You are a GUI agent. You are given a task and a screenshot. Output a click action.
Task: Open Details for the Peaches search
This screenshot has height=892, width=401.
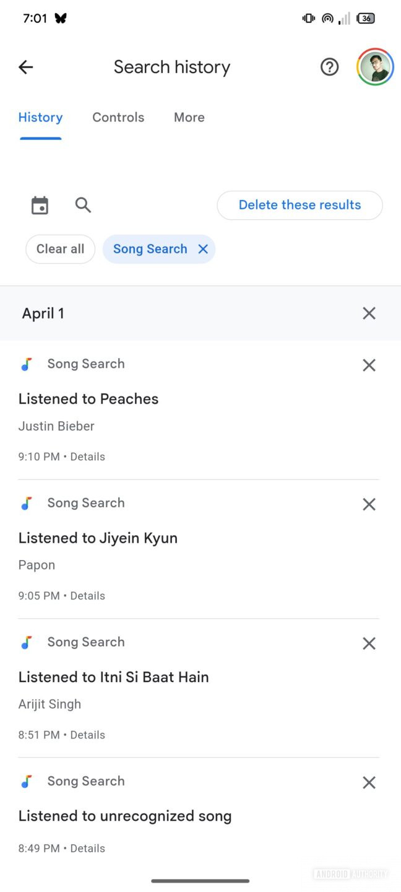[x=87, y=457]
